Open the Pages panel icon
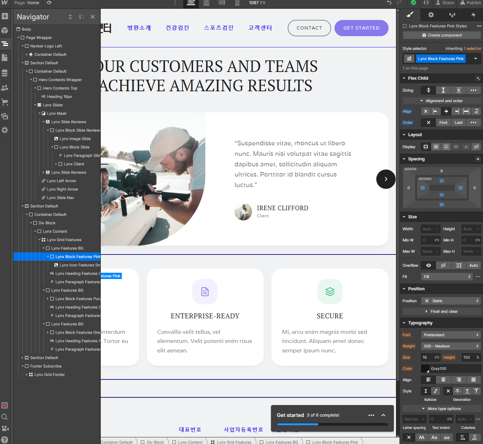This screenshot has width=483, height=444. [x=5, y=58]
